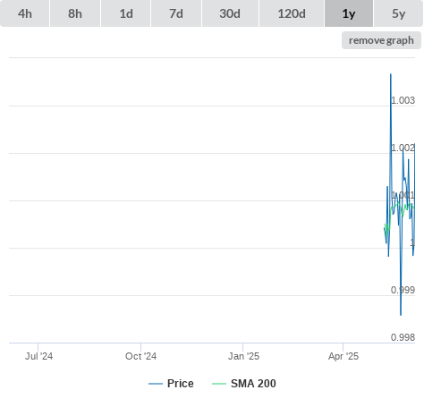The width and height of the screenshot is (424, 407).
Task: Click the blue Price line swatch
Action: (x=156, y=384)
